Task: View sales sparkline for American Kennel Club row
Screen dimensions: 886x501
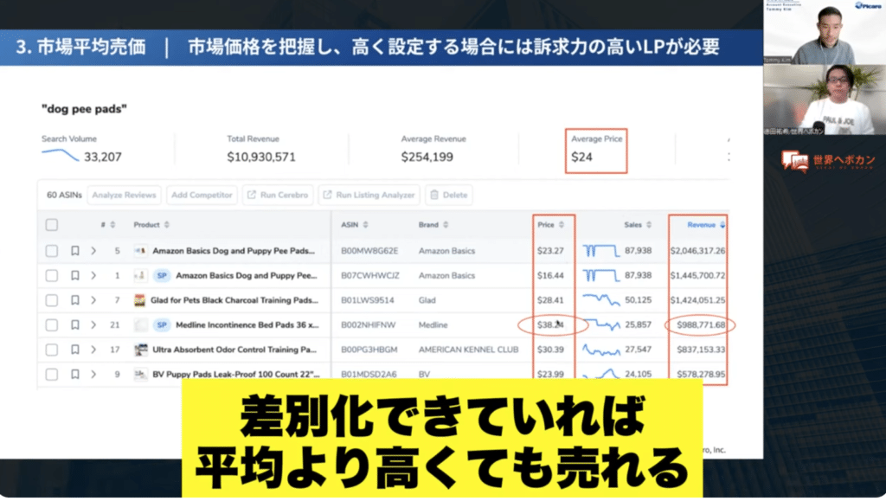Action: (600, 350)
